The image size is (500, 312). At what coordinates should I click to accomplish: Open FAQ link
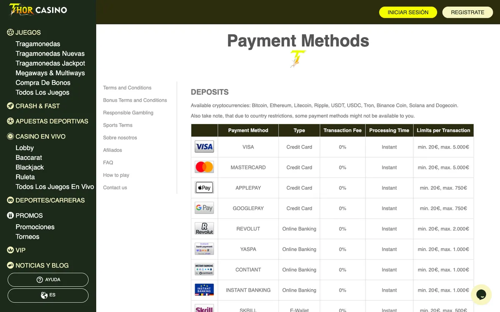(108, 163)
